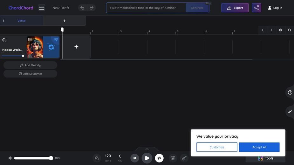This screenshot has height=165, width=294.
Task: Open the help question mark icon
Action: [x=290, y=93]
